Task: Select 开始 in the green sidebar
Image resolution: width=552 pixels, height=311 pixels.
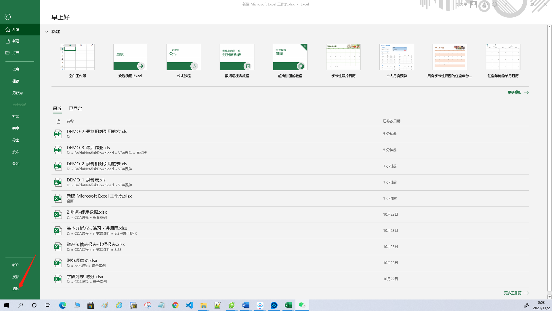Action: [20, 29]
